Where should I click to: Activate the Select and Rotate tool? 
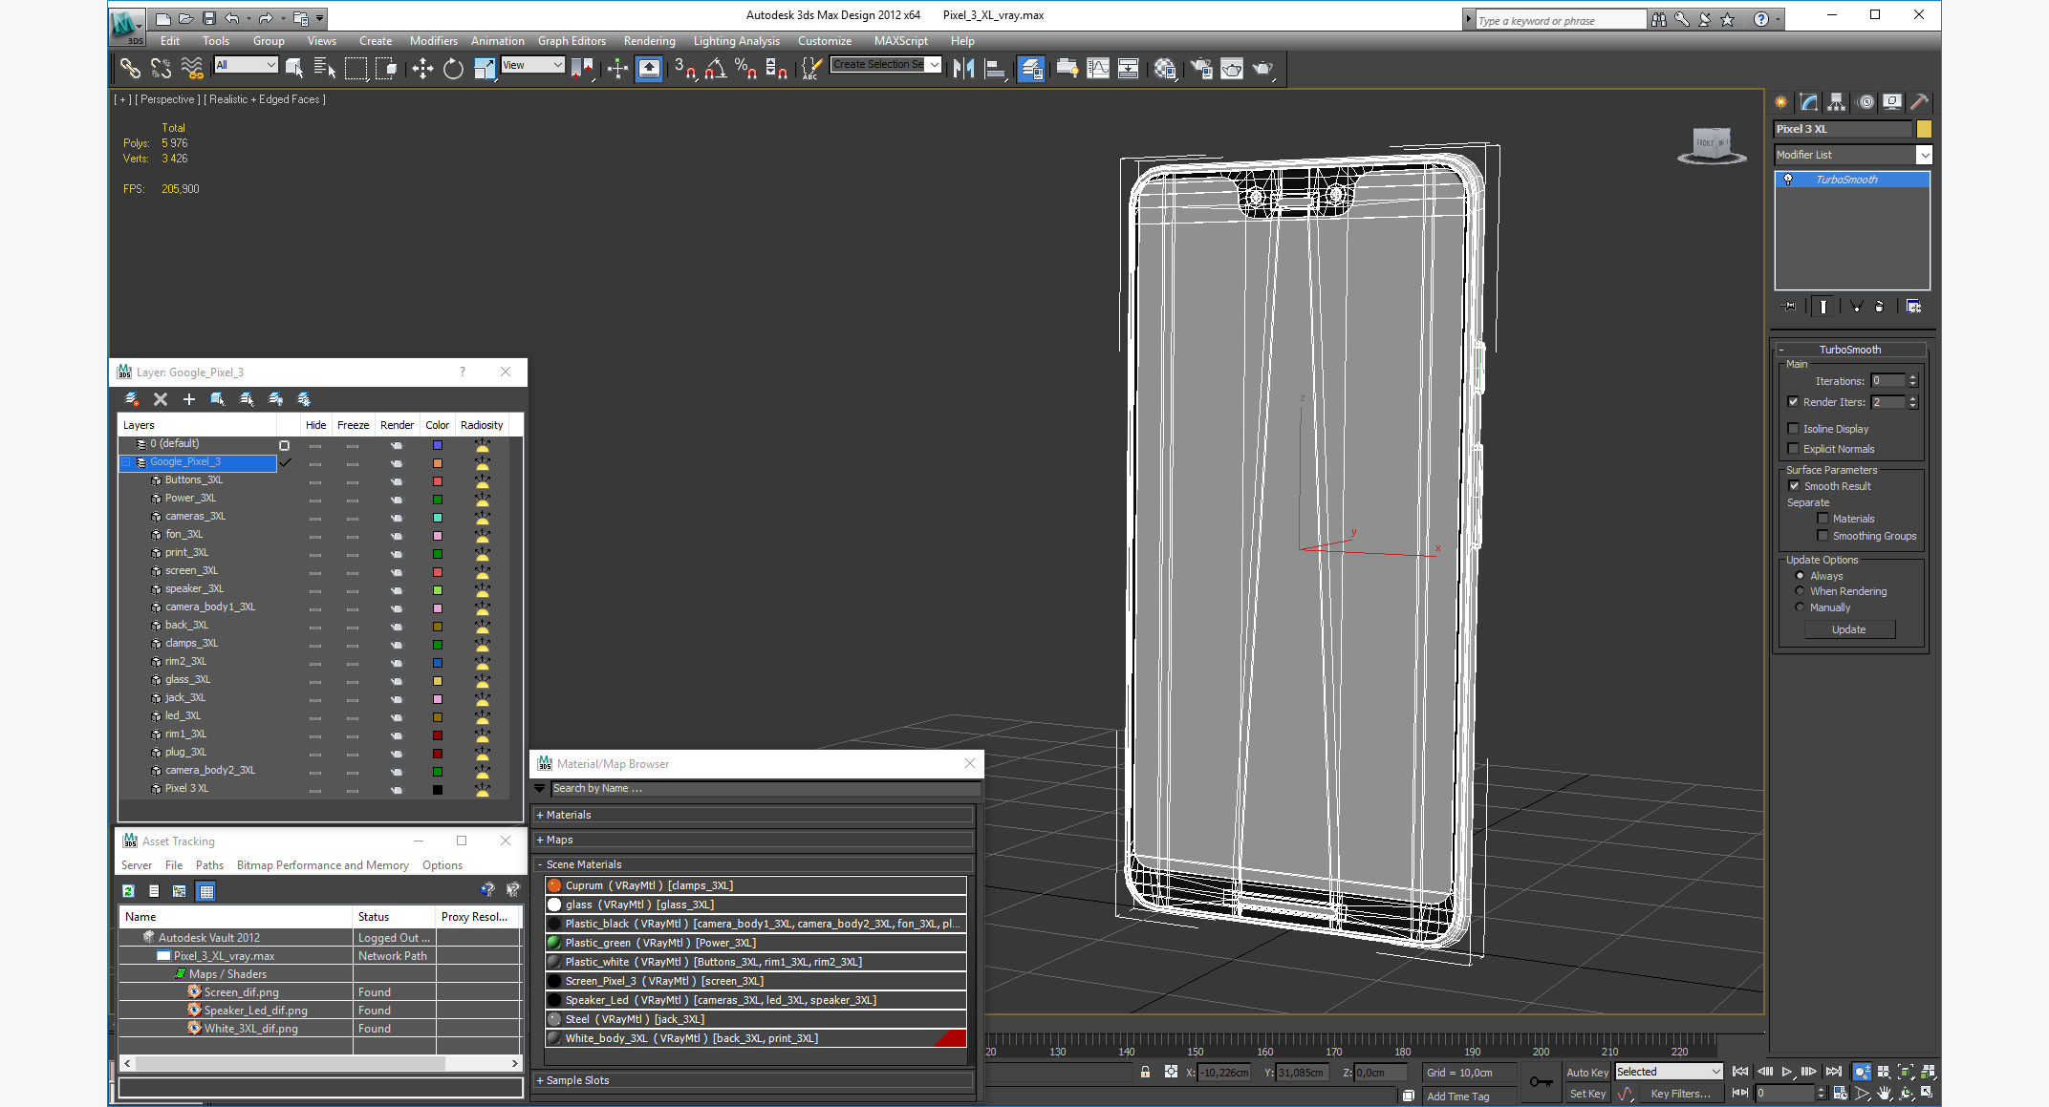pos(454,68)
